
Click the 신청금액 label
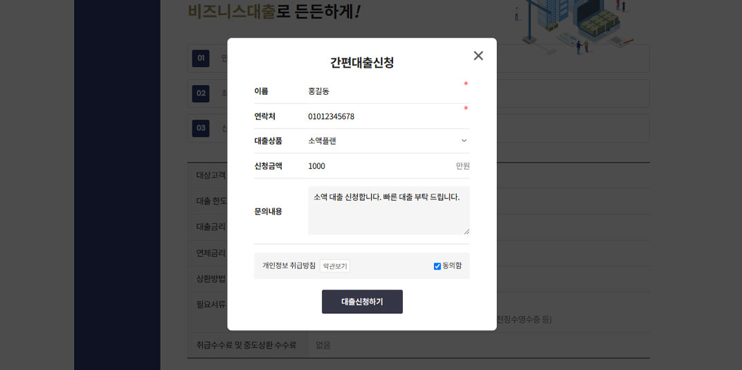click(269, 166)
